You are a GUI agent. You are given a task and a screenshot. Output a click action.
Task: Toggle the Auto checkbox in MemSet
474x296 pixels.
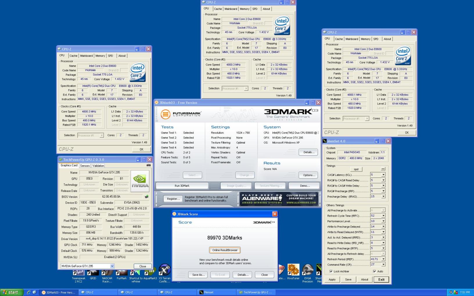(374, 271)
